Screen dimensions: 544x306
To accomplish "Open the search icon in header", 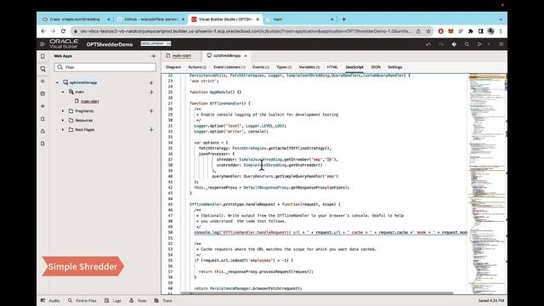I will tap(467, 44).
